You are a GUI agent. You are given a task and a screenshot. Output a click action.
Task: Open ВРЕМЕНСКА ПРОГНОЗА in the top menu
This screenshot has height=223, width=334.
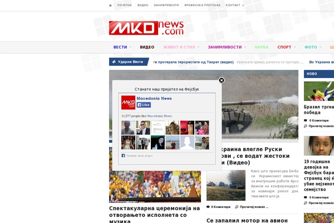[203, 5]
